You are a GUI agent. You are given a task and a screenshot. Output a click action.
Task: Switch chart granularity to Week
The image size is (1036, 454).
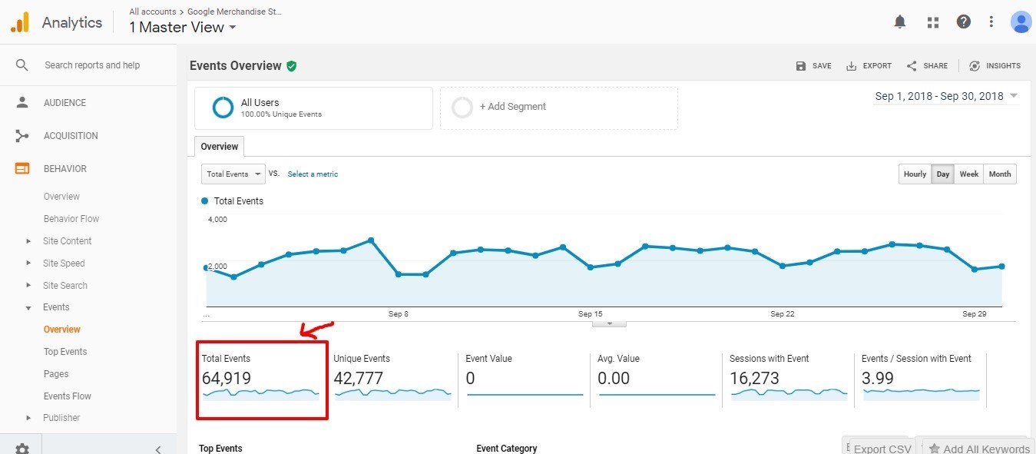968,174
